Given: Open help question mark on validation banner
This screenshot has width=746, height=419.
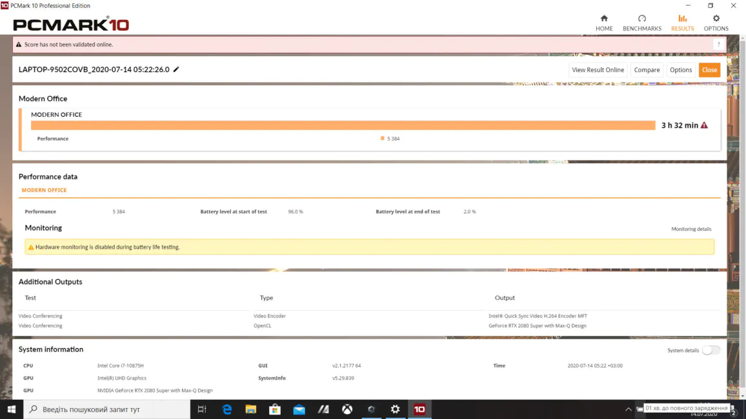Looking at the screenshot, I should click(x=718, y=44).
